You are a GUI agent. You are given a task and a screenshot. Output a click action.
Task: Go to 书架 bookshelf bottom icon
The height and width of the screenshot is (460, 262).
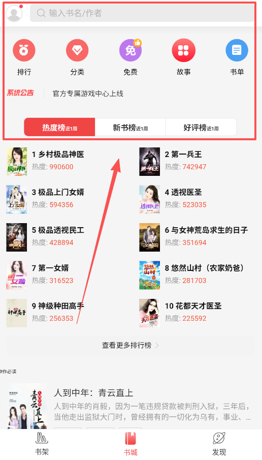(x=42, y=438)
